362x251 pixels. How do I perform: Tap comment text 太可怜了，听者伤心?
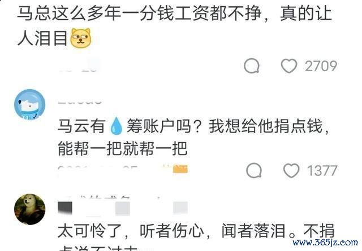point(131,231)
